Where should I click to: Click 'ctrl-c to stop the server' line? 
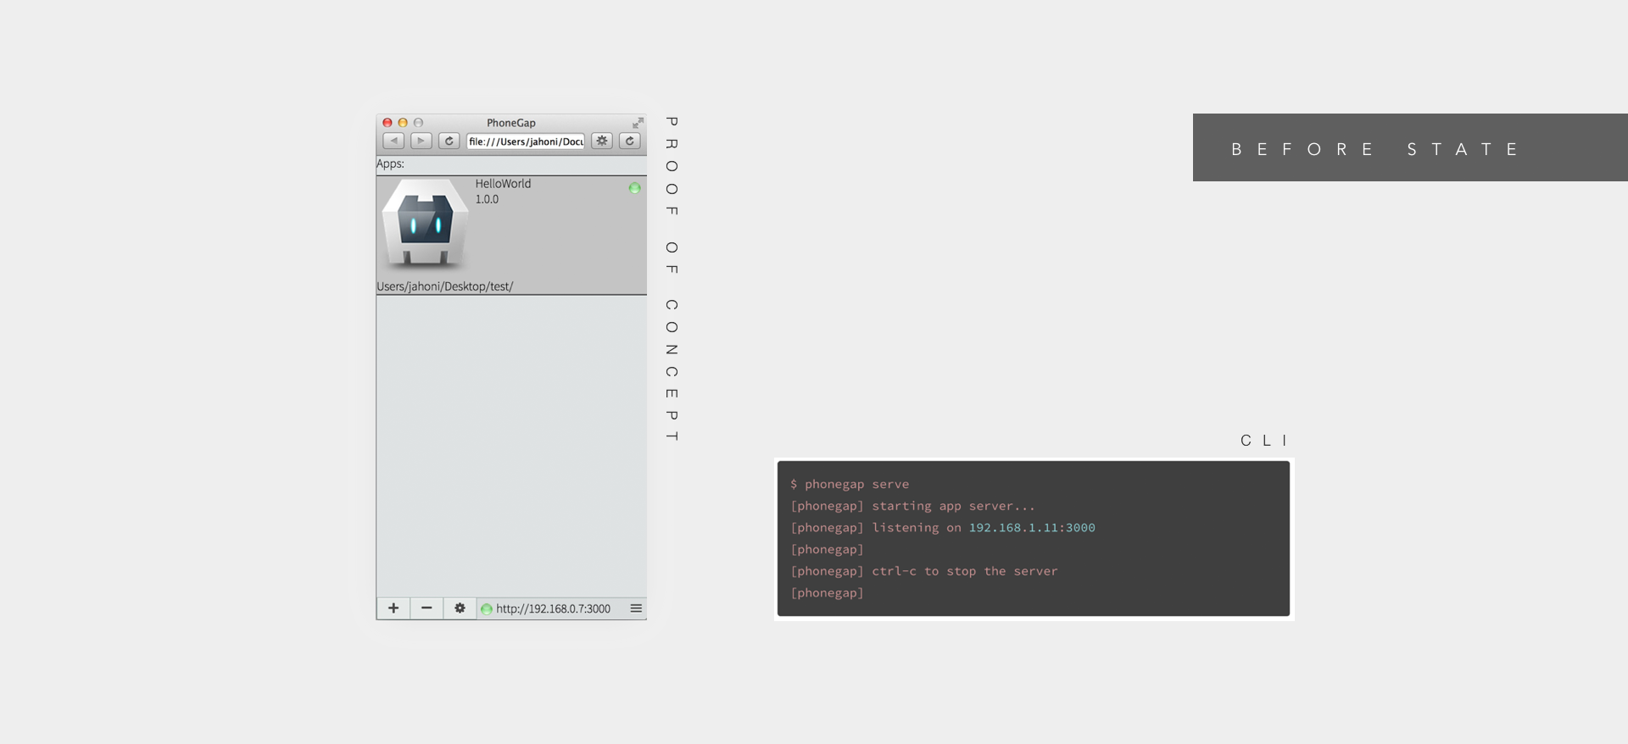[x=965, y=571]
